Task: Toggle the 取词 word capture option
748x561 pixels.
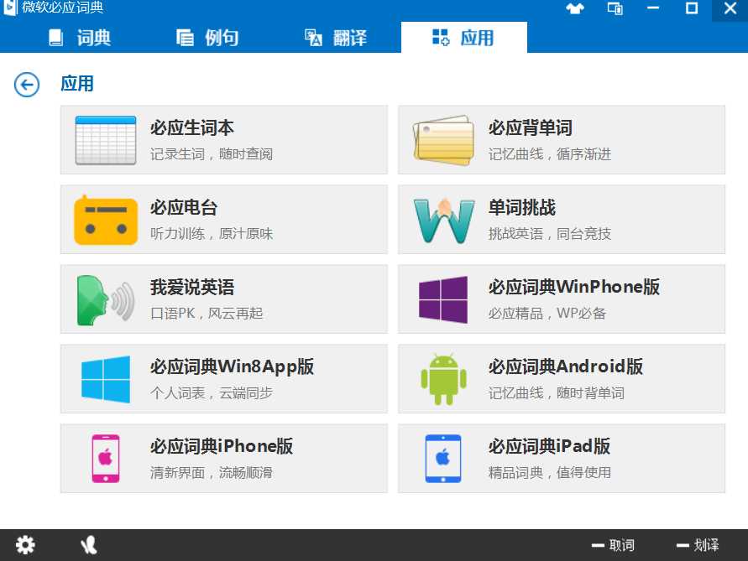Action: 613,545
